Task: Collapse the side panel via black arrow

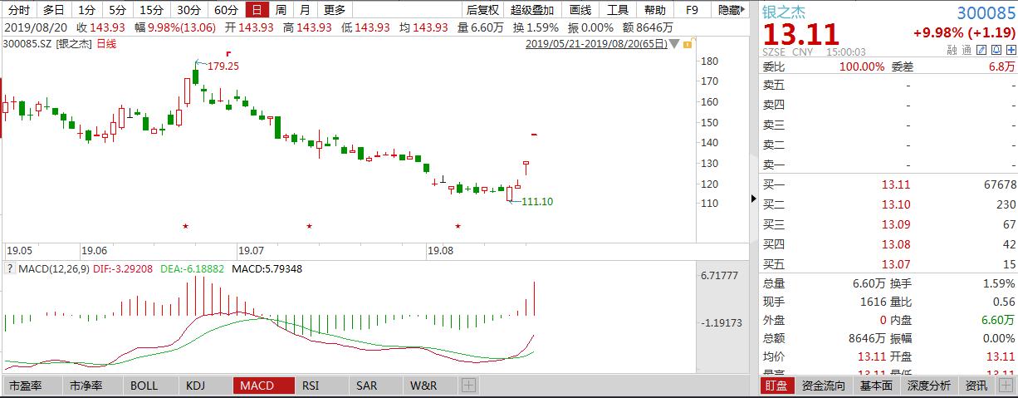Action: tap(754, 199)
